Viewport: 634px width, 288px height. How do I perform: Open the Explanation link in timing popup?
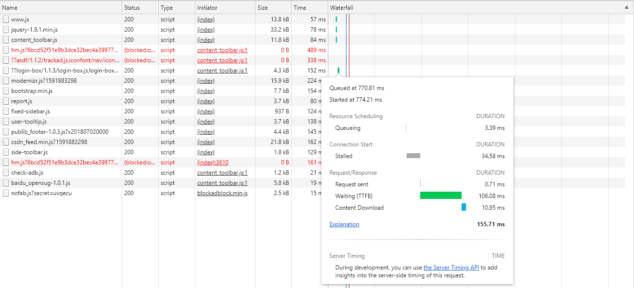coord(344,224)
